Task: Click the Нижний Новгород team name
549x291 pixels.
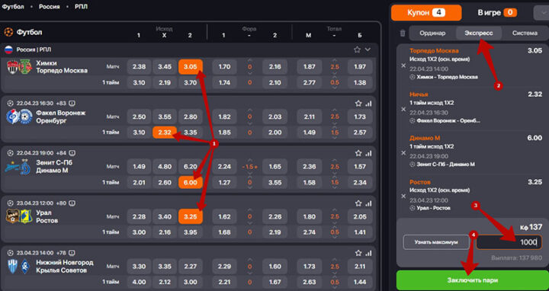Action: pos(65,262)
